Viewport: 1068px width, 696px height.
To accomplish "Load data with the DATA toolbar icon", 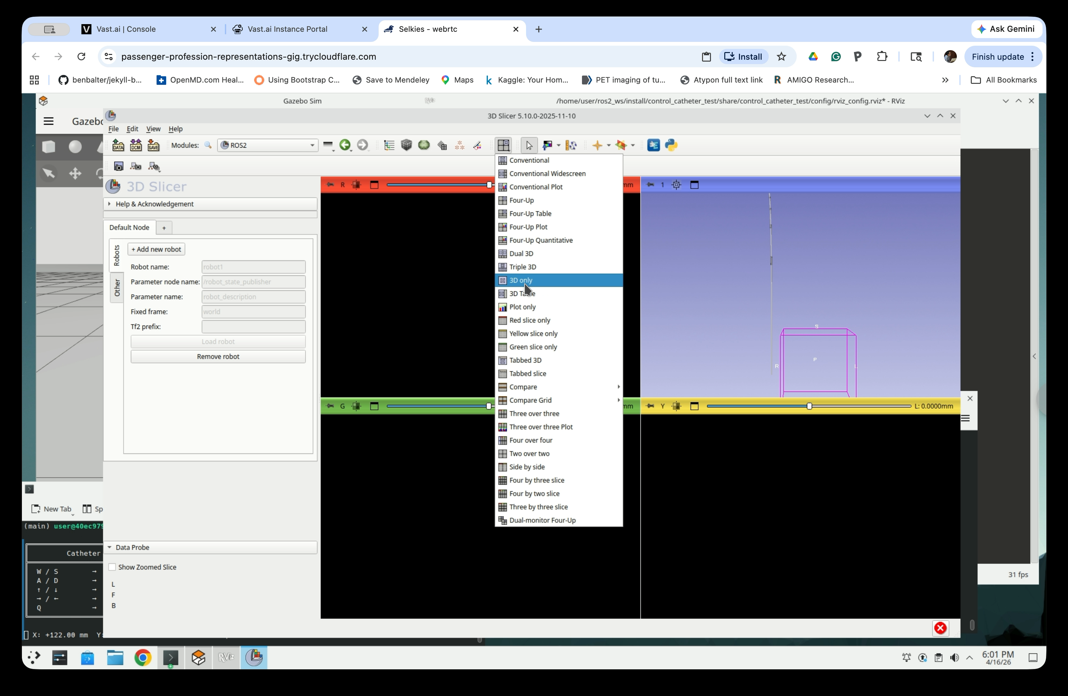I will 118,145.
